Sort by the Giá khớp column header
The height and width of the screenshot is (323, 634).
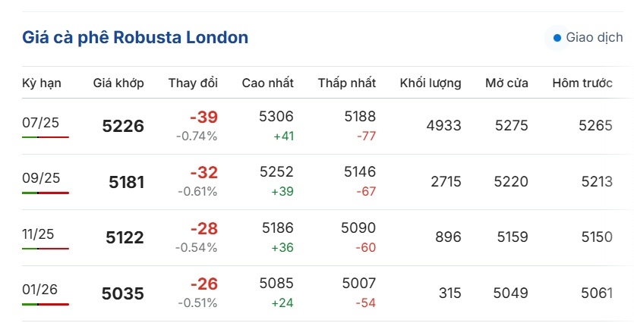[x=118, y=83]
